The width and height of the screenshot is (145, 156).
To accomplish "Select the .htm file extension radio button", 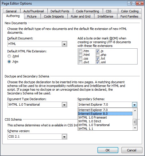I will 9,62.
